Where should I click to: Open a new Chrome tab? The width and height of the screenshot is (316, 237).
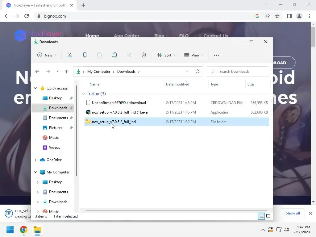[83, 5]
